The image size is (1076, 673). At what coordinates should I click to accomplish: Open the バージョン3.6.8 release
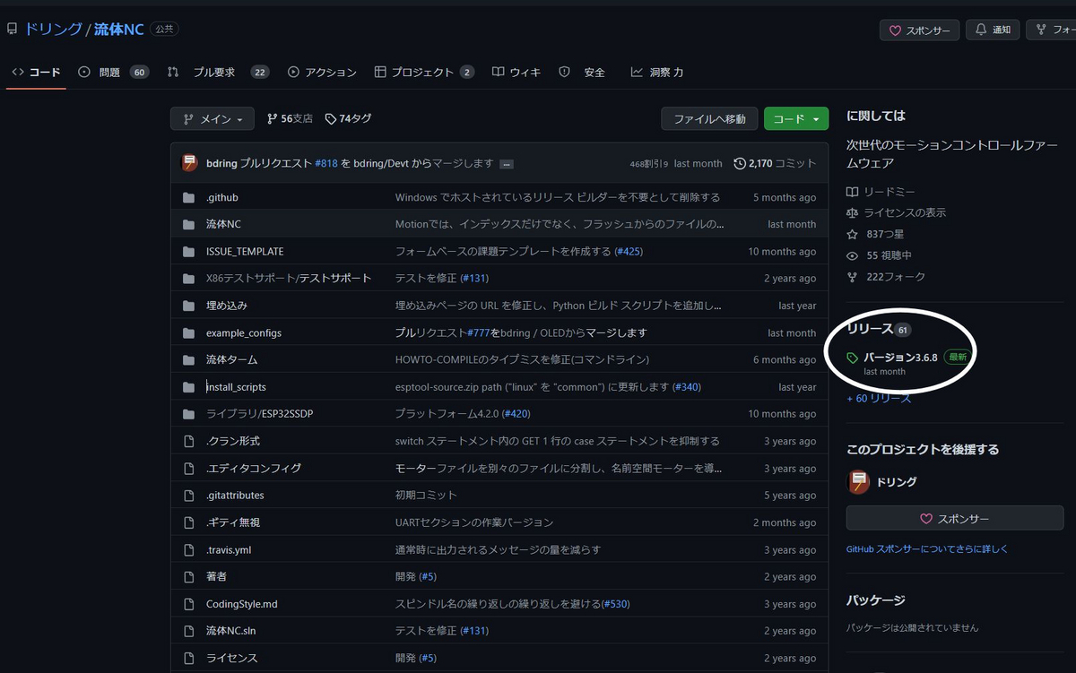(900, 357)
